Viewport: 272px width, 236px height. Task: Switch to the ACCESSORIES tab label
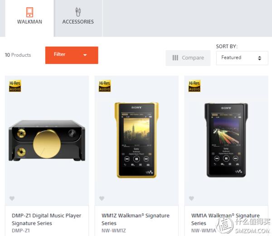[x=78, y=22]
